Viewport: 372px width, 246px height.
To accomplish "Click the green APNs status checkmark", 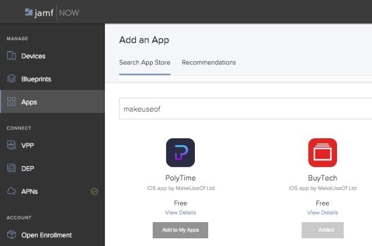I will (x=94, y=192).
